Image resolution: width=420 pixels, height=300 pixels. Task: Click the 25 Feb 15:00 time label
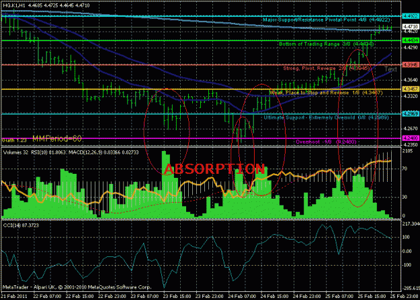[x=372, y=296]
